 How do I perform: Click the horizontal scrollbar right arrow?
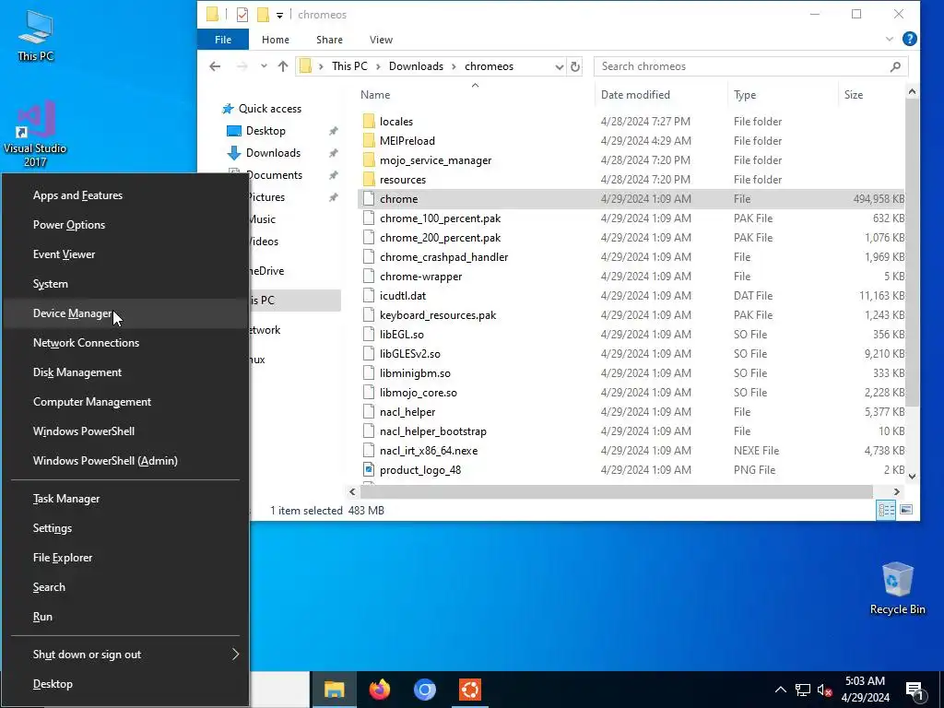click(x=896, y=492)
